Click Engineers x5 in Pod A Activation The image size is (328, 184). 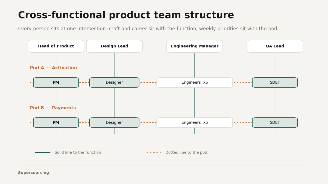[x=195, y=83]
